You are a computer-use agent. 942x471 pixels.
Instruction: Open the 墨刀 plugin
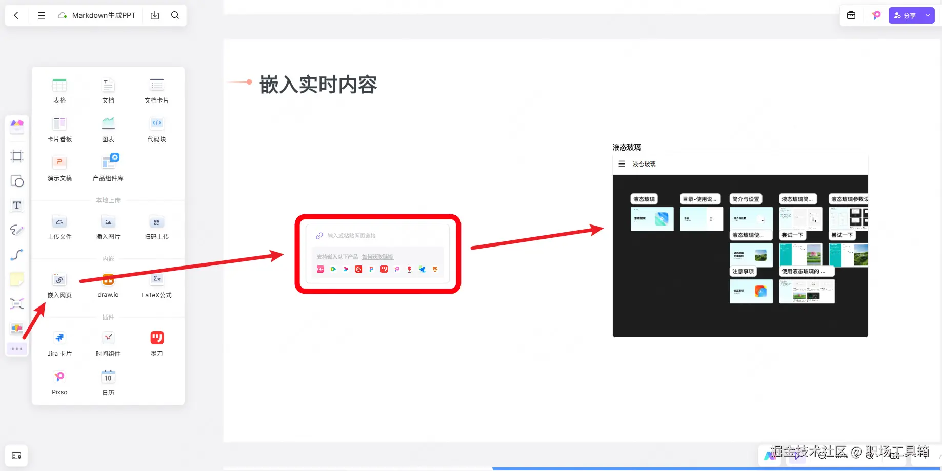[157, 344]
